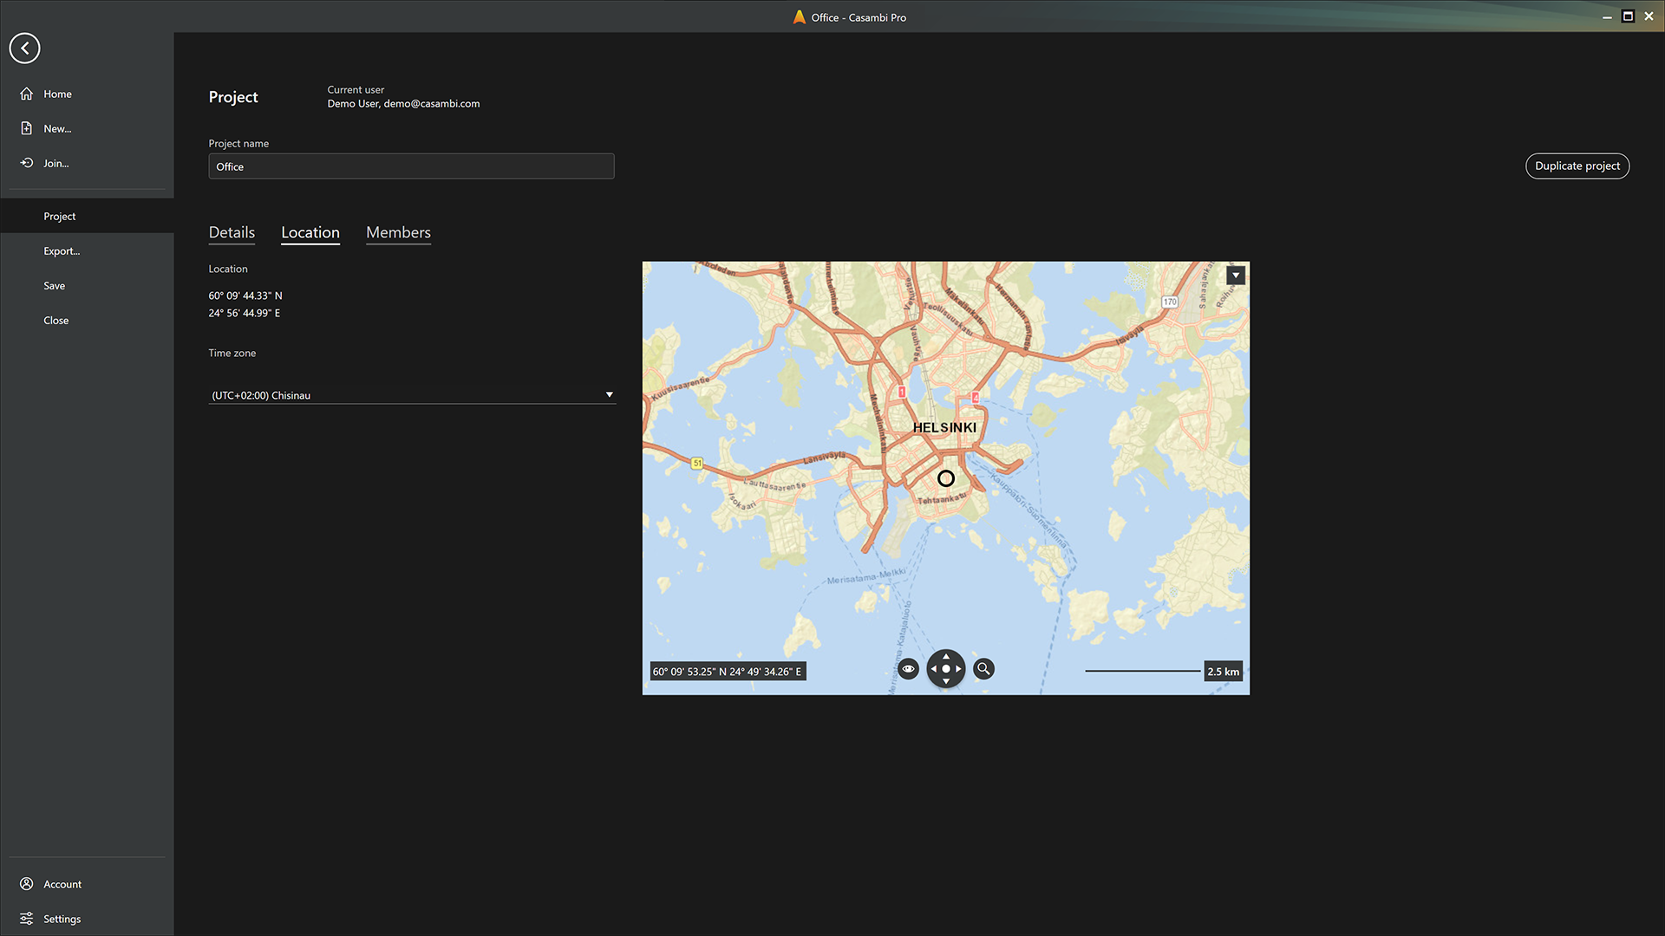Open the Time zone dropdown

click(412, 395)
